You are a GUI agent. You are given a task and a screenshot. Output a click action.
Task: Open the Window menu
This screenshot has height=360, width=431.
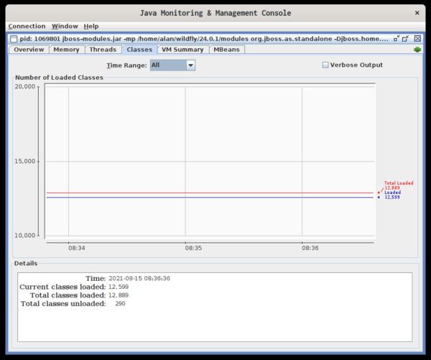point(65,26)
